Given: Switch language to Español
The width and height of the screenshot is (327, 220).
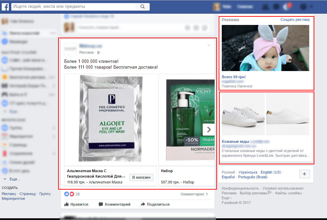Looking at the screenshot, I should click(228, 177).
